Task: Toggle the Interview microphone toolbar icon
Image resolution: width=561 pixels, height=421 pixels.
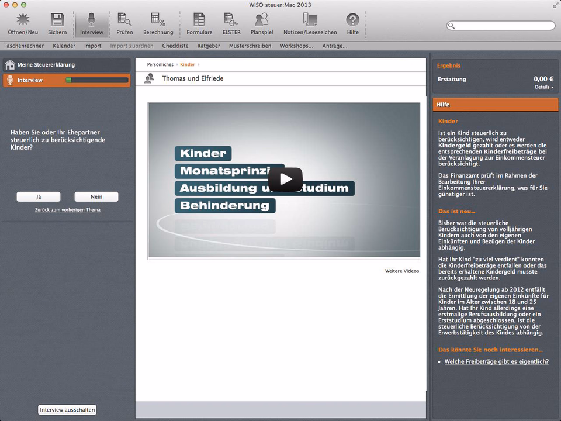Action: pyautogui.click(x=92, y=20)
